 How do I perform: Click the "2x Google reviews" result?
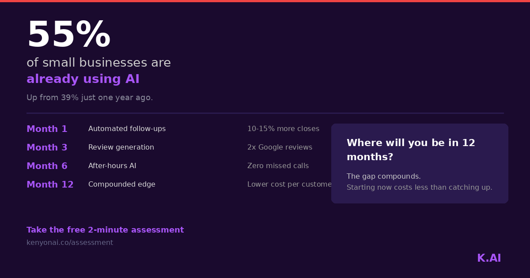click(280, 147)
